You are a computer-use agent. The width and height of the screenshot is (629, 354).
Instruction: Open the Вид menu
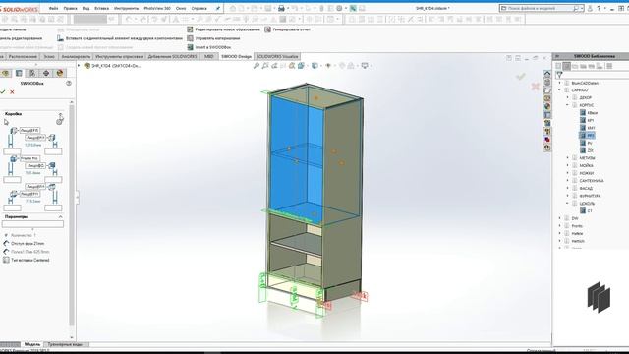click(x=86, y=8)
